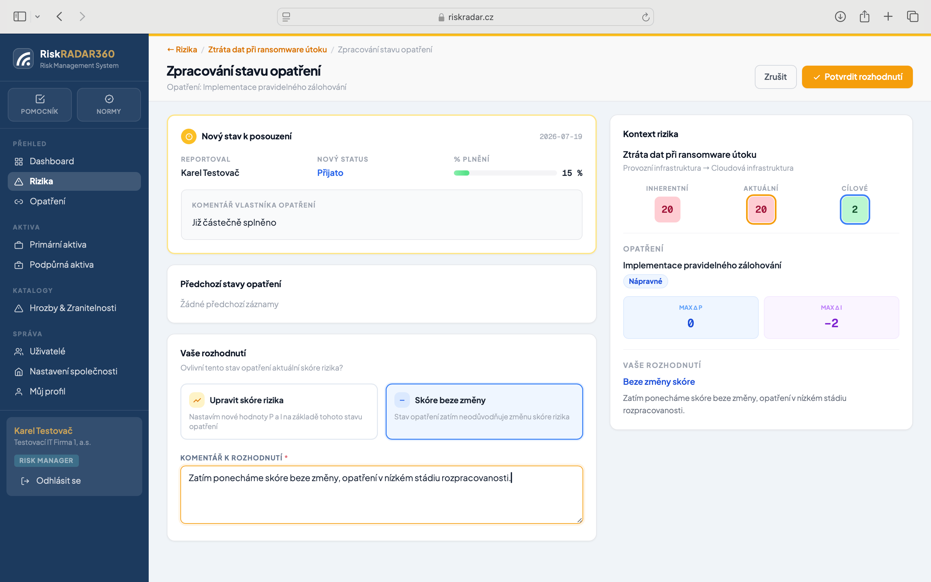Click the Uživatelé people icon
The height and width of the screenshot is (582, 931).
point(18,352)
